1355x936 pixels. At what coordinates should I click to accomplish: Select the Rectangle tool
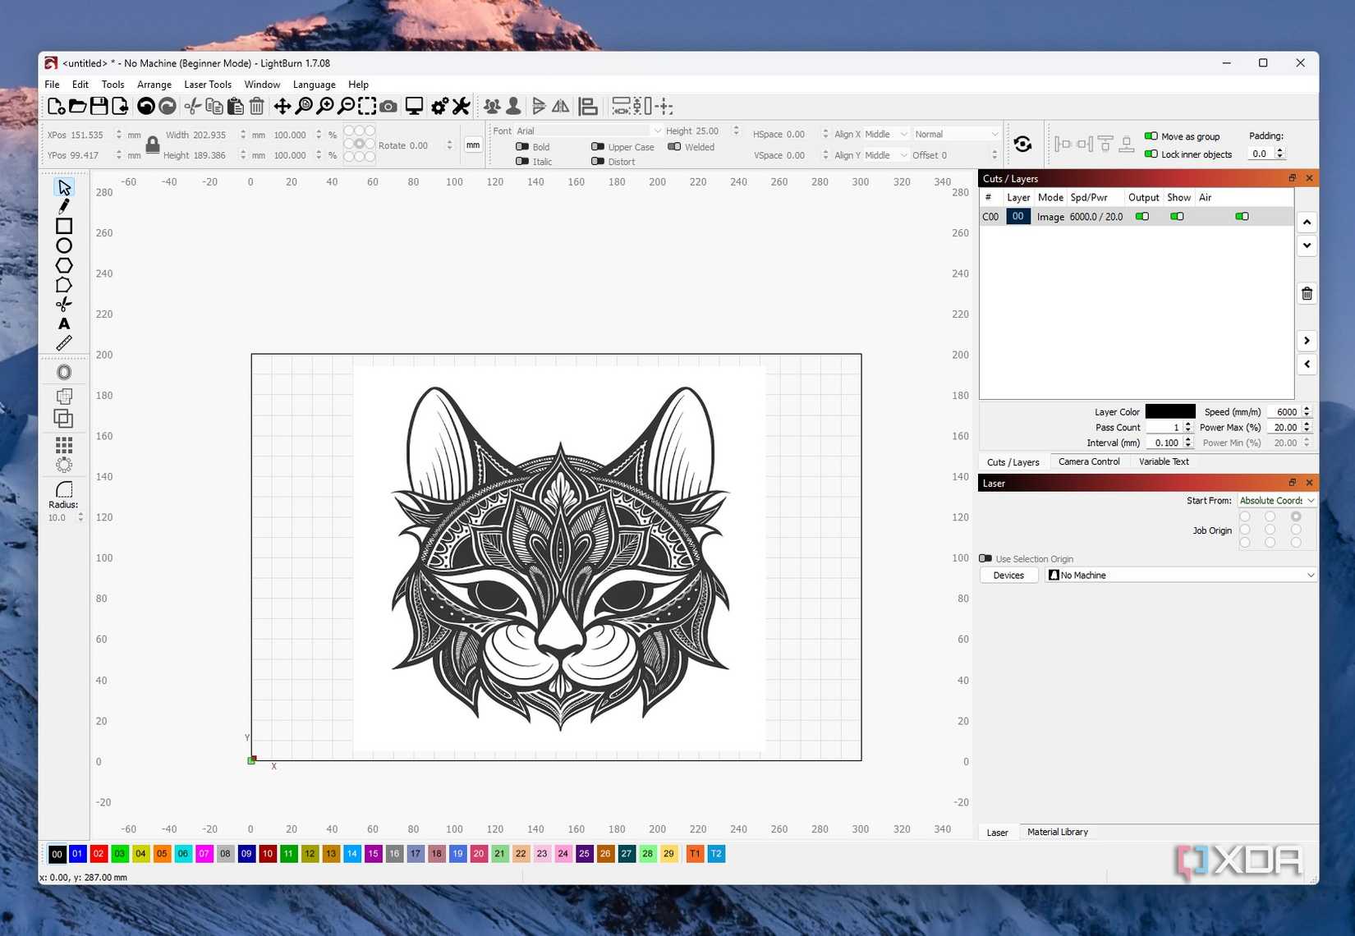coord(64,227)
